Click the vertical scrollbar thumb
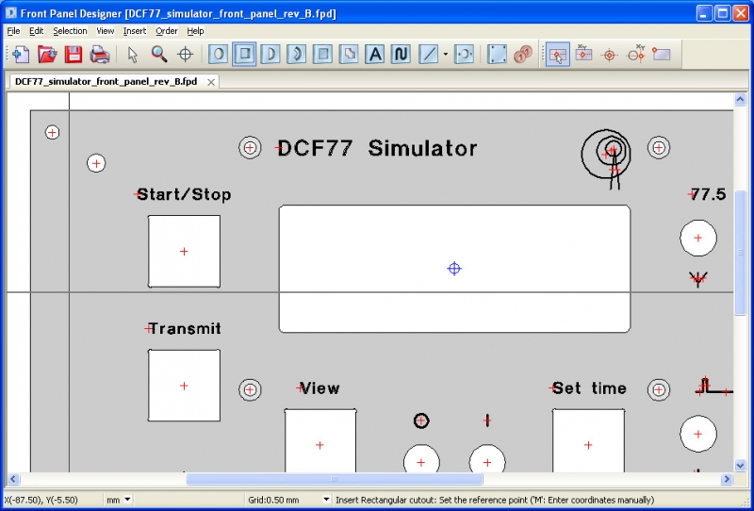Image resolution: width=754 pixels, height=511 pixels. point(740,253)
